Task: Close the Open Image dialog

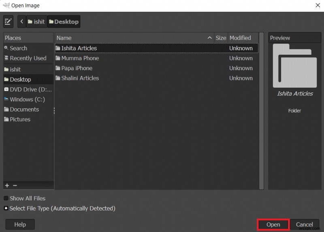Action: coord(318,5)
